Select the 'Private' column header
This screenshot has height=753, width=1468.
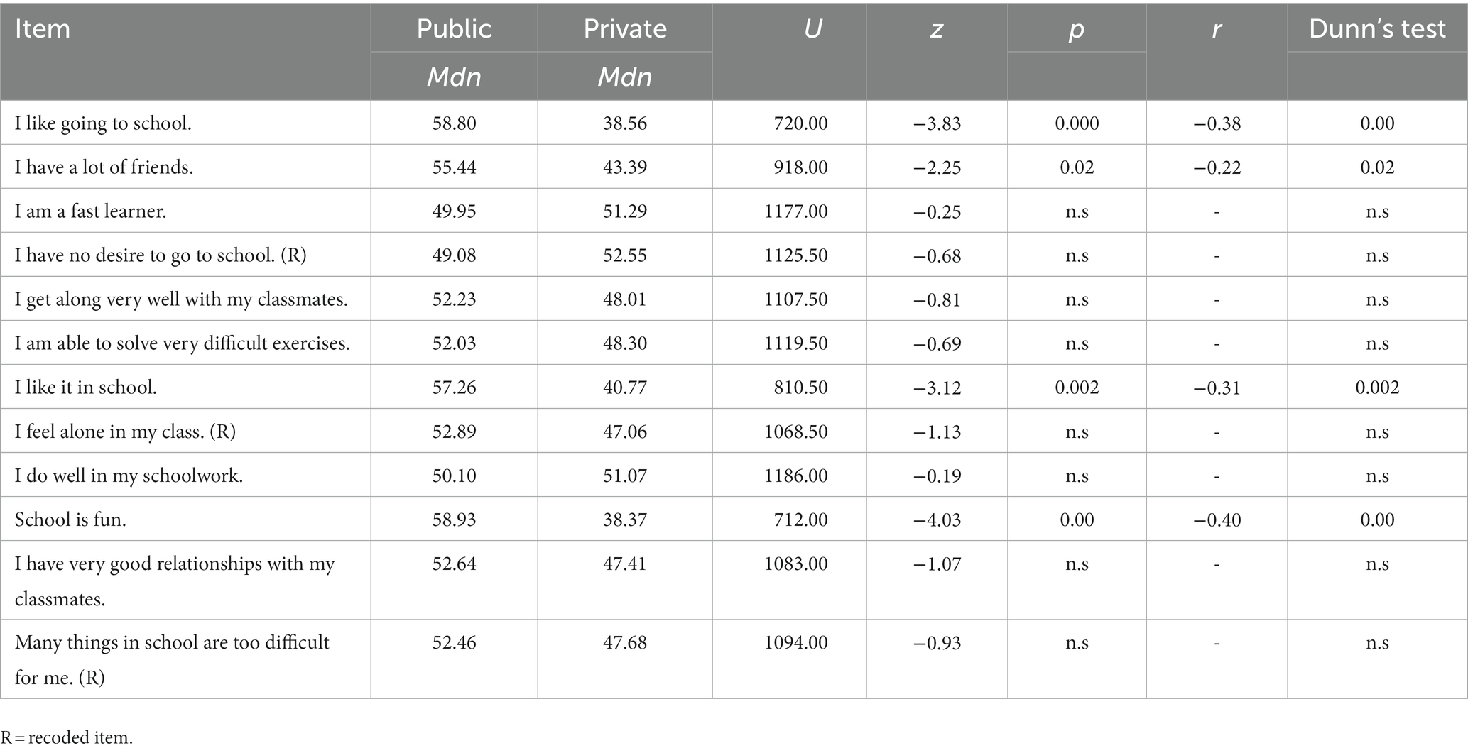click(x=625, y=28)
